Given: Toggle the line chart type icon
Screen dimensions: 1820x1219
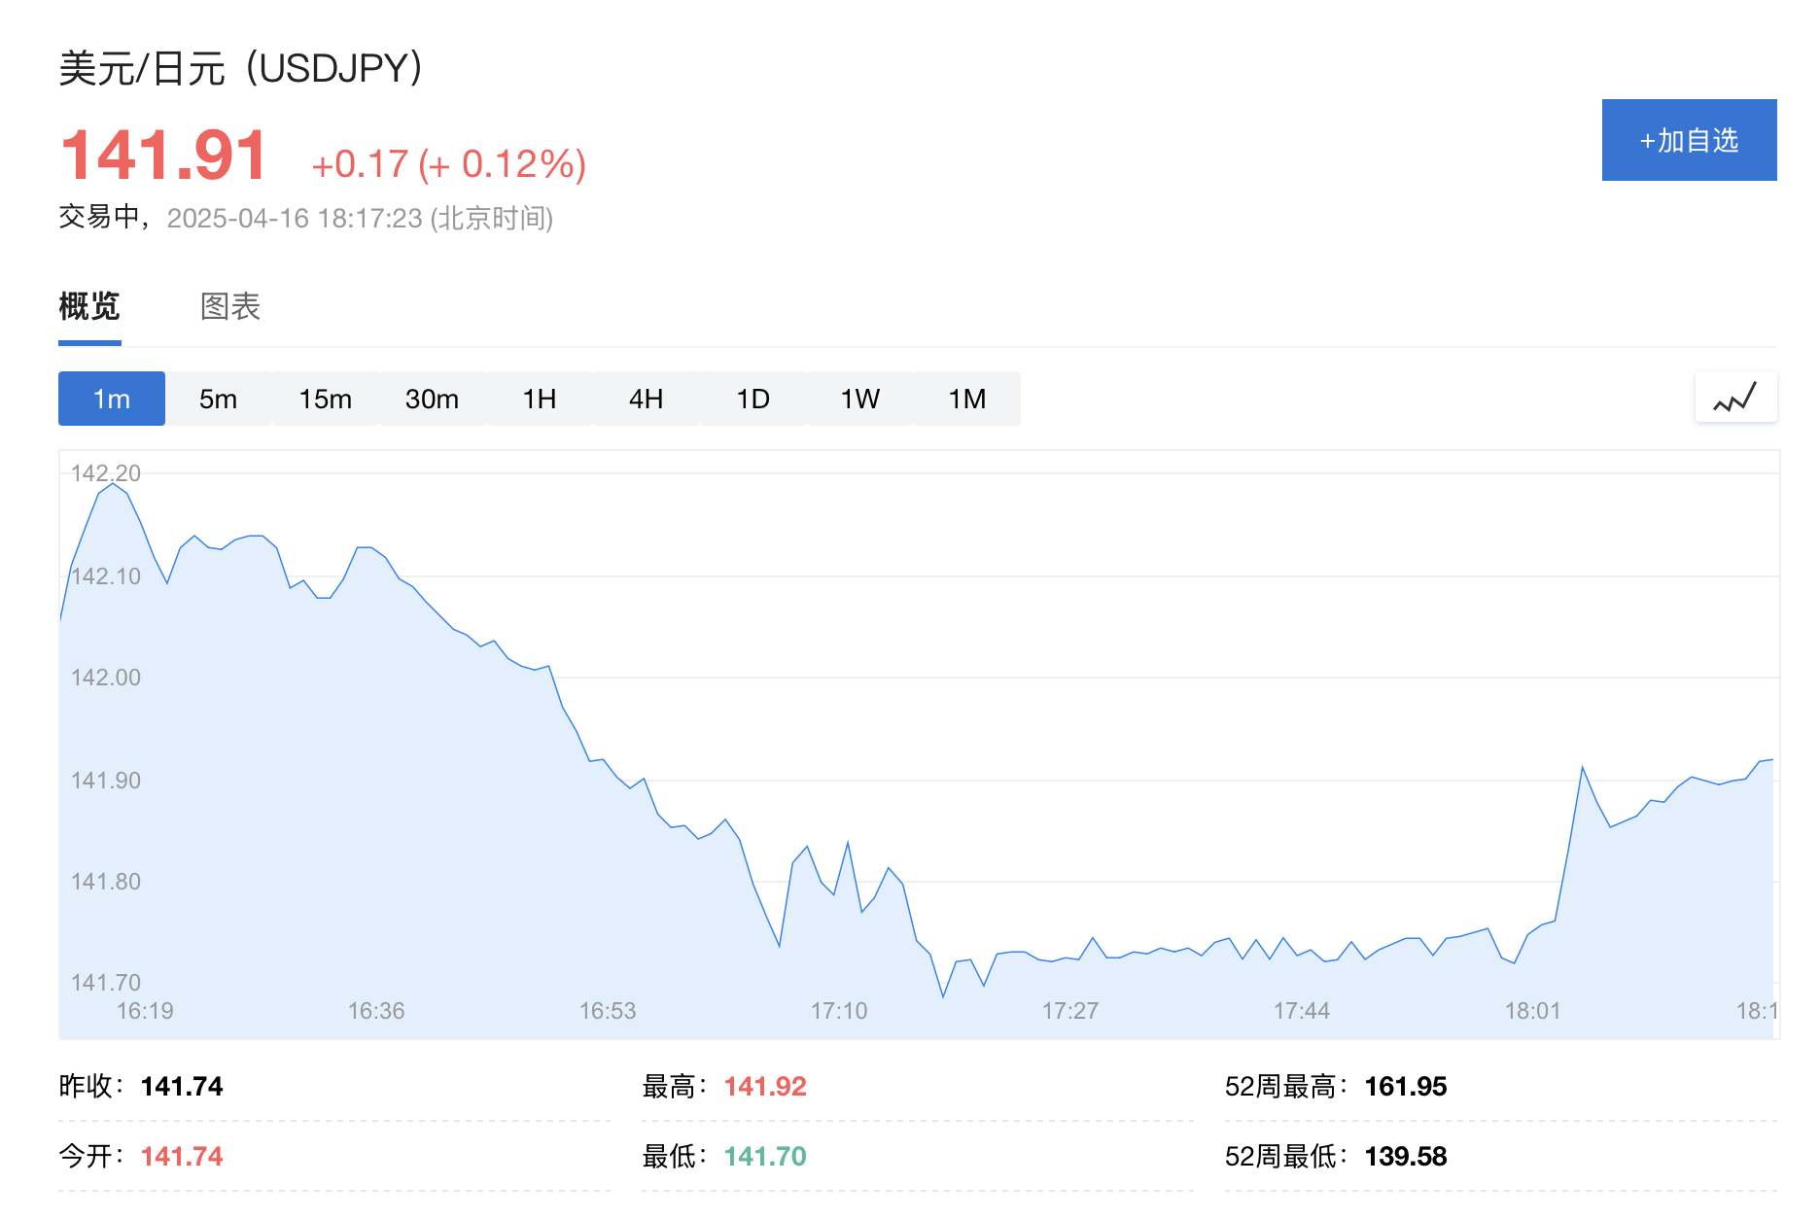Looking at the screenshot, I should [1735, 398].
